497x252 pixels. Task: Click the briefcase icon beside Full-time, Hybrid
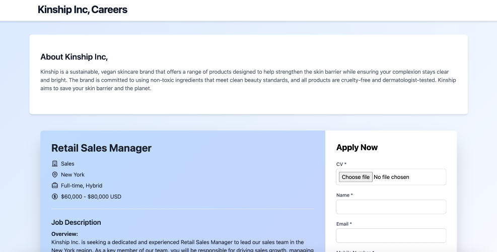pos(55,185)
